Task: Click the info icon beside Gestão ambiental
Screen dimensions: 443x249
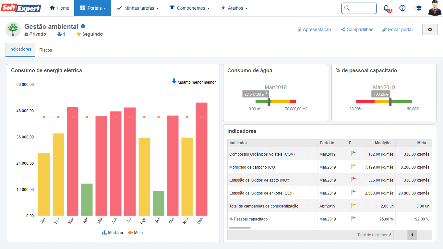Action: pos(83,26)
